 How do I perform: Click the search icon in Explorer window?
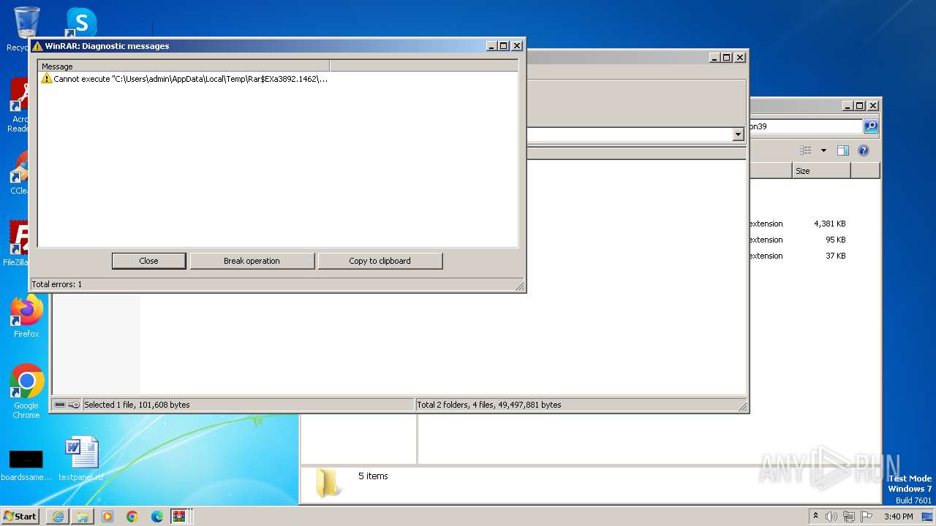871,126
